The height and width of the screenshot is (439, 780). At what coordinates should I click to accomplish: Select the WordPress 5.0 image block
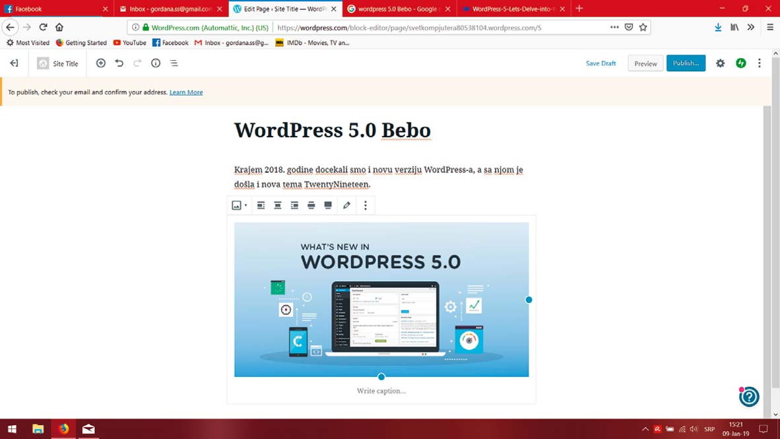click(x=381, y=300)
